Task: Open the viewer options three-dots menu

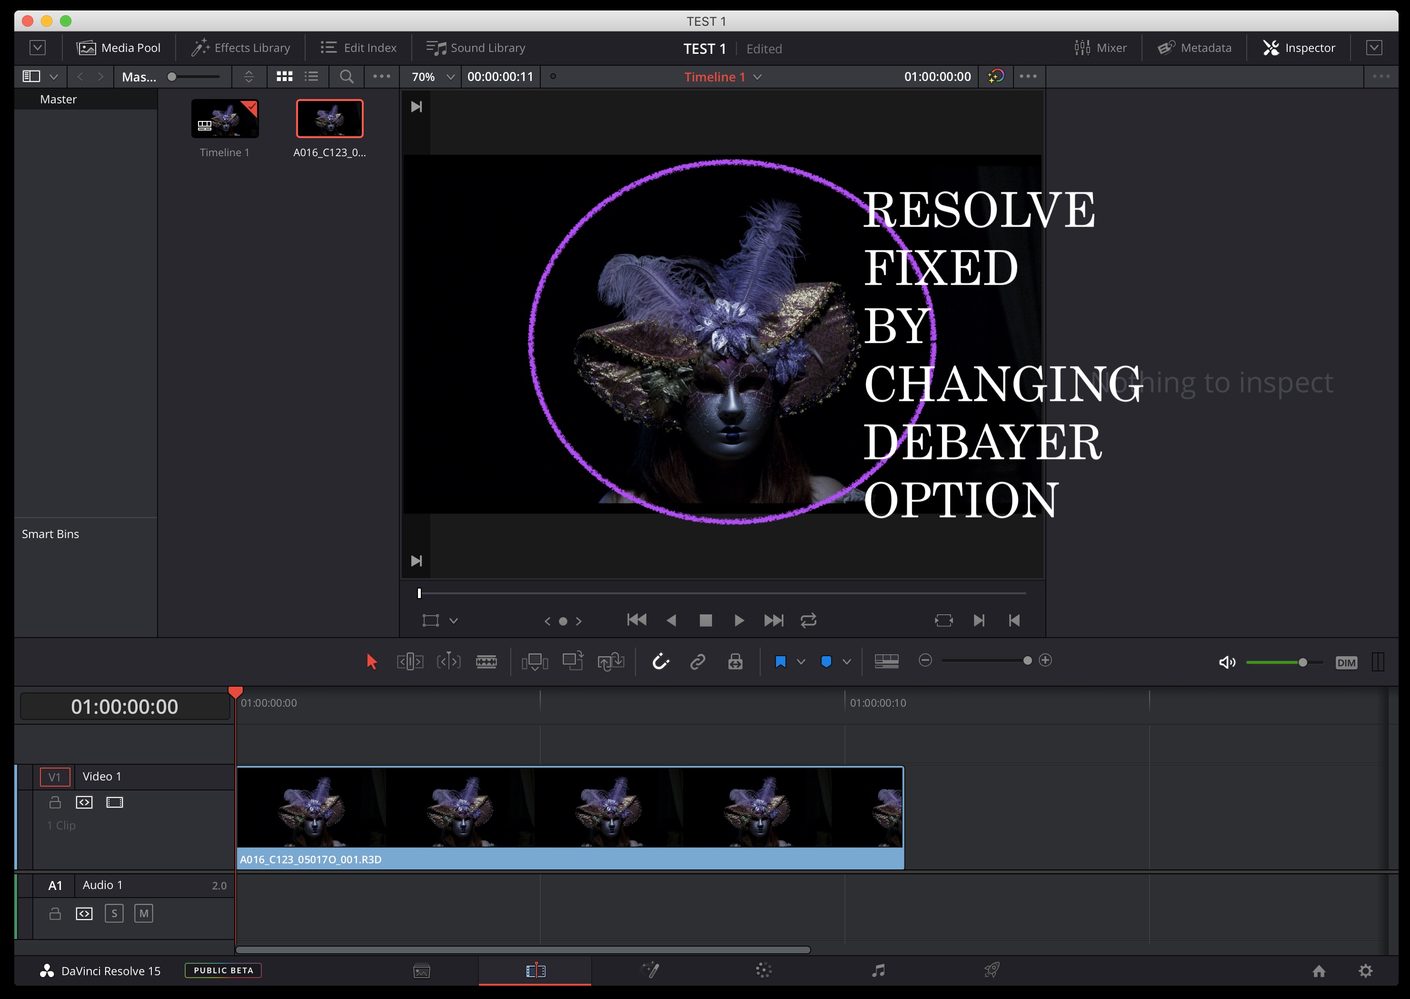Action: pyautogui.click(x=1028, y=76)
